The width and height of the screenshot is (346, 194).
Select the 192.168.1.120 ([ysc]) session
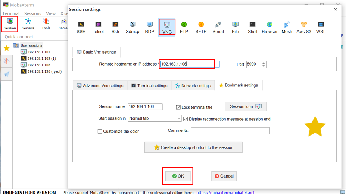(41, 71)
